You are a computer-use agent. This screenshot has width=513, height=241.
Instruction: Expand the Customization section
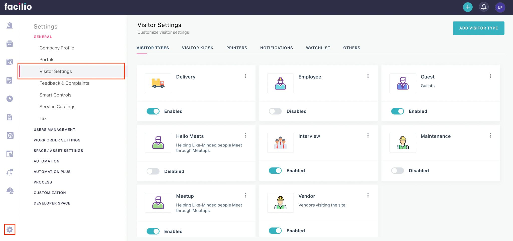pyautogui.click(x=50, y=192)
